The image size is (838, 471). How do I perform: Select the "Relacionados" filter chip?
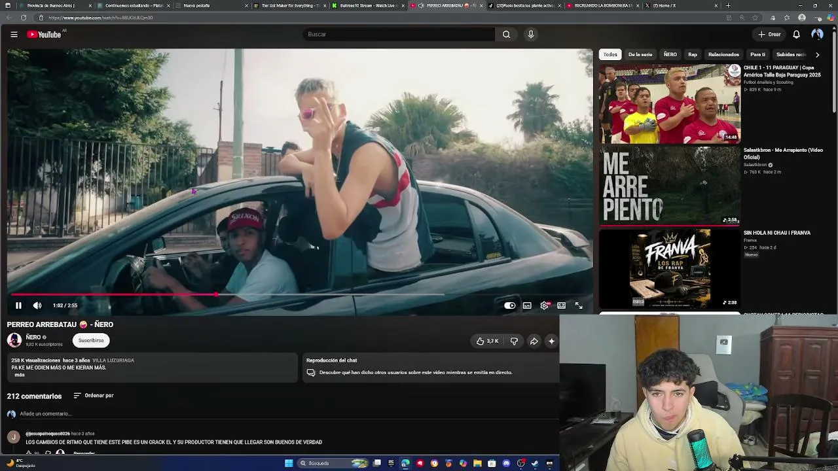click(x=723, y=54)
